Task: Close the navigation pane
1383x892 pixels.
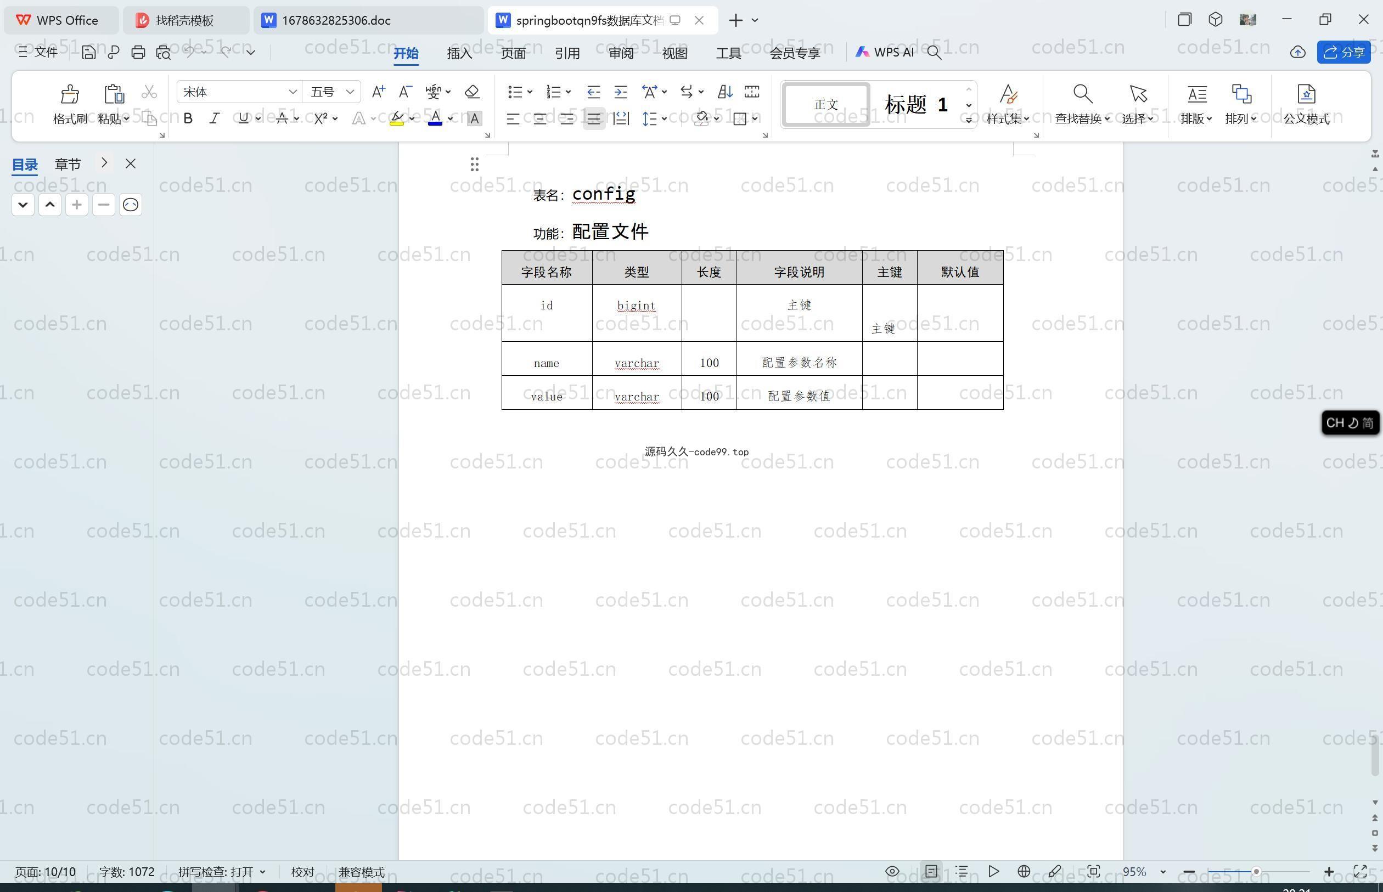Action: 131,164
